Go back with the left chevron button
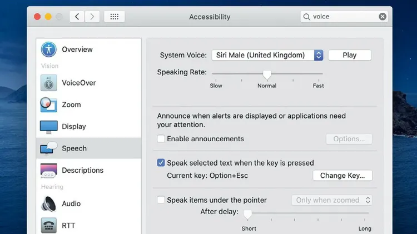Viewport: 417px width, 234px height. [x=78, y=17]
